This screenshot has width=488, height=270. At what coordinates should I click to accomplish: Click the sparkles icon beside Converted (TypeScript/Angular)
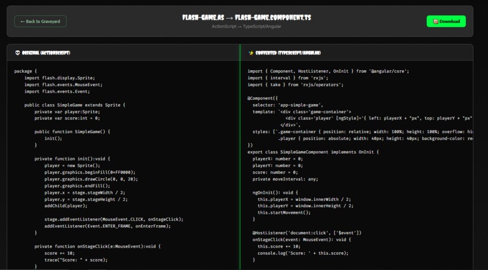pos(251,53)
